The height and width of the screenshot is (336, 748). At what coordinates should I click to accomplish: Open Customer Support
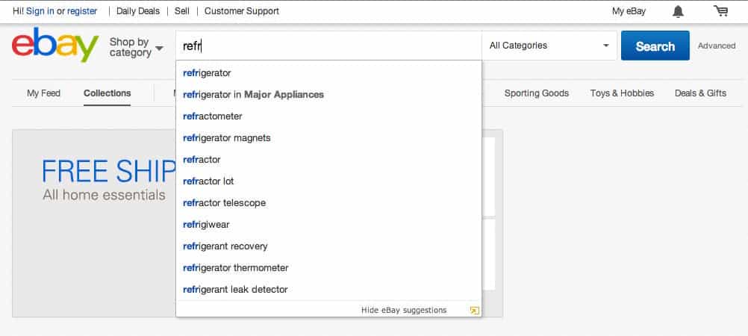point(242,11)
